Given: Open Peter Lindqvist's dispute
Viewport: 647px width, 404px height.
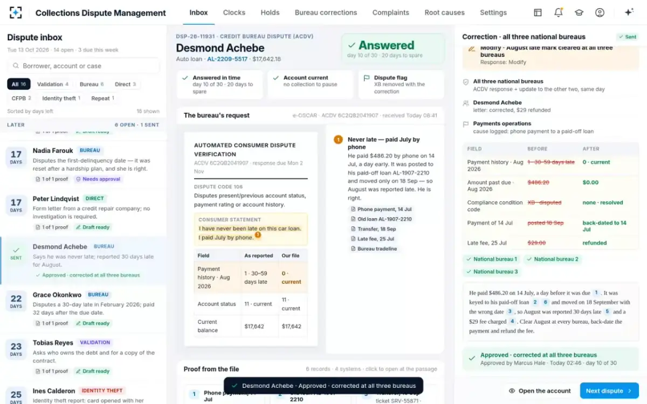Looking at the screenshot, I should click(84, 213).
